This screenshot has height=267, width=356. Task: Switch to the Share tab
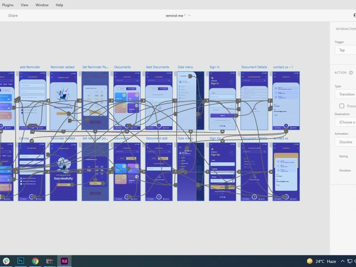click(x=13, y=15)
